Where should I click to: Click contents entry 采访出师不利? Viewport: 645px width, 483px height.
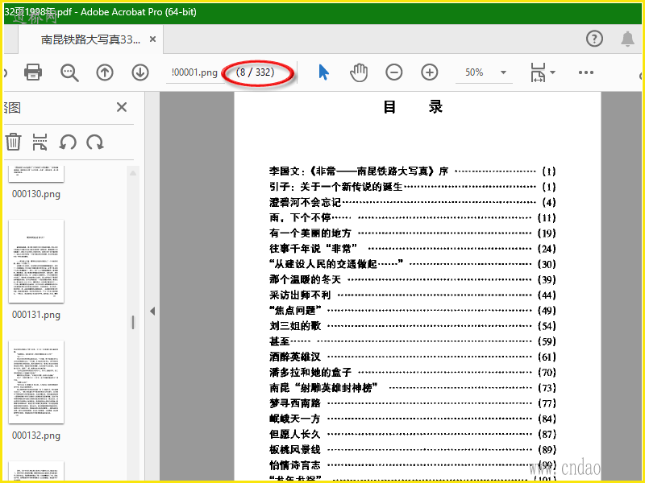300,295
